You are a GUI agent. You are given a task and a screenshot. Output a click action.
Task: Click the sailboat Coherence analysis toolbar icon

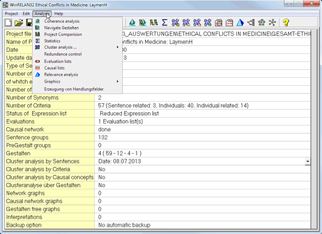(x=132, y=22)
